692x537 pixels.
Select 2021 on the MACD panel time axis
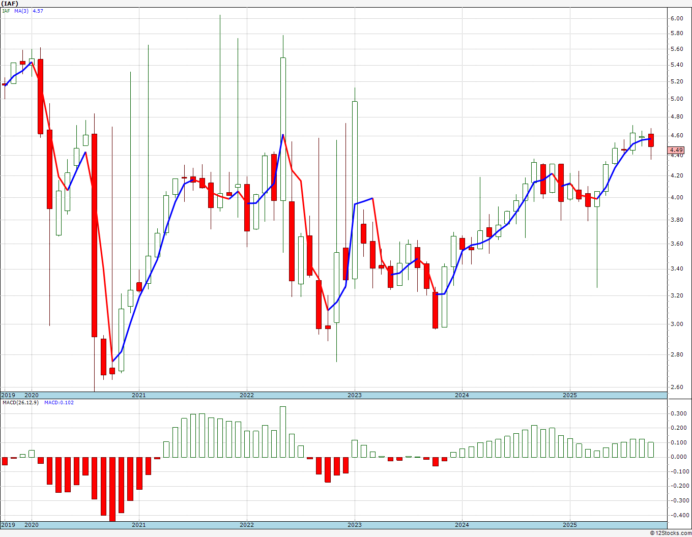click(x=139, y=525)
